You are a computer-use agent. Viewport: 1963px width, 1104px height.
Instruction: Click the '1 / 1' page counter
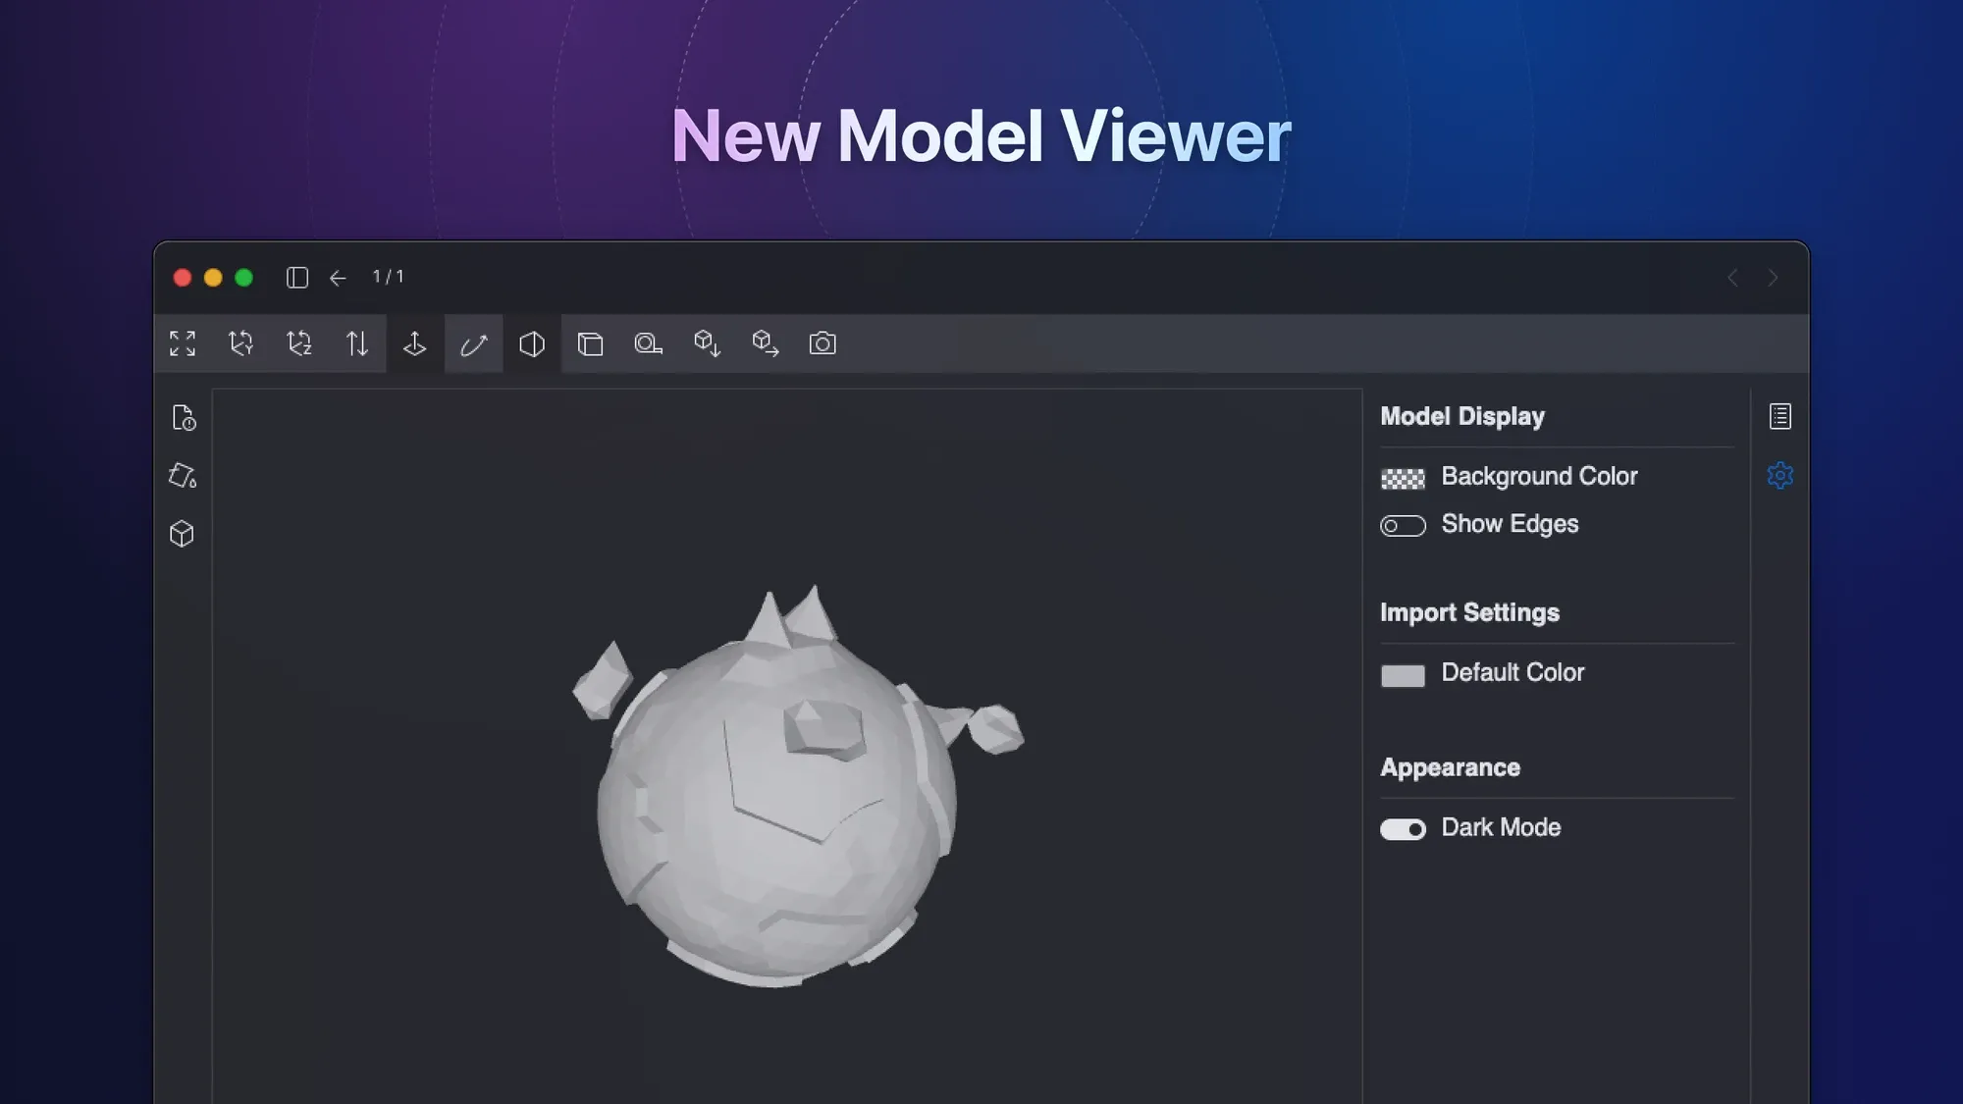tap(389, 277)
